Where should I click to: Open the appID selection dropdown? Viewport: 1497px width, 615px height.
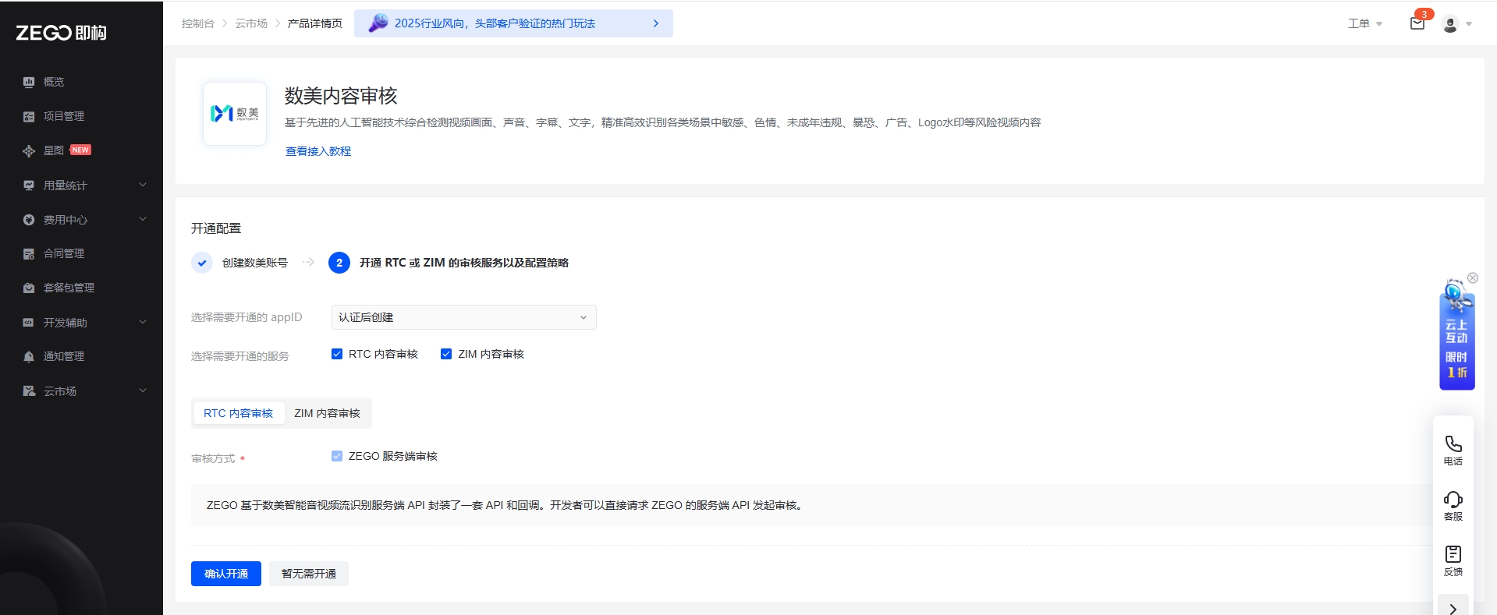pyautogui.click(x=463, y=317)
